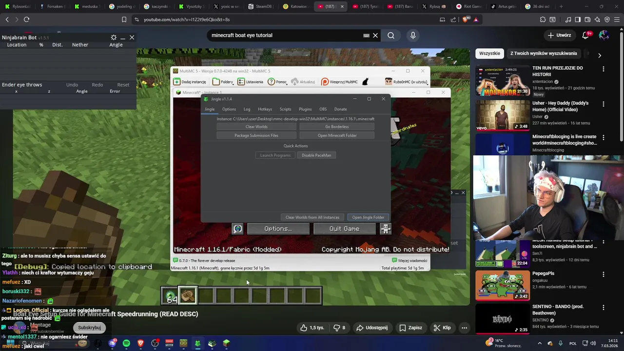Click Package Submission Files button
The height and width of the screenshot is (351, 624).
point(256,136)
